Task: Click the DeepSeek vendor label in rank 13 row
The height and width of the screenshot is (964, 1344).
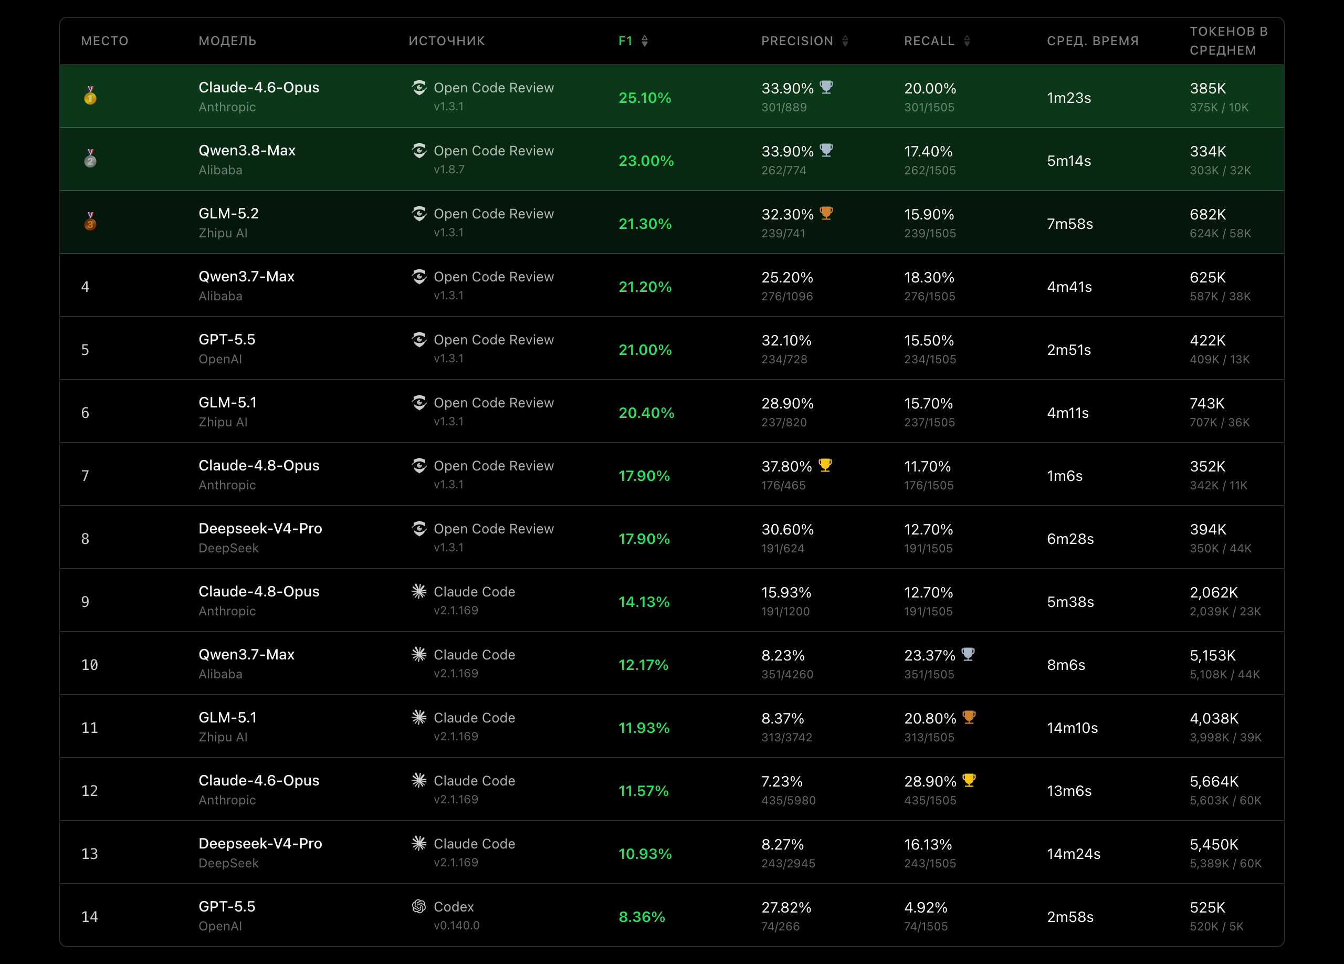Action: coord(228,863)
